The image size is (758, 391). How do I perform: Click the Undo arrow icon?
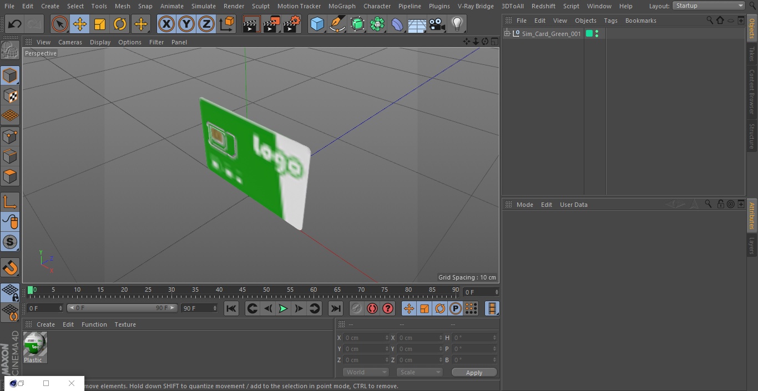tap(15, 24)
